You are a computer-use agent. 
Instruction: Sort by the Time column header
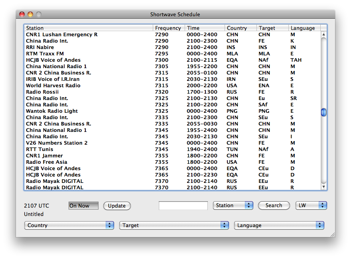click(205, 28)
